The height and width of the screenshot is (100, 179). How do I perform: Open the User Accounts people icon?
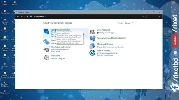[92, 31]
